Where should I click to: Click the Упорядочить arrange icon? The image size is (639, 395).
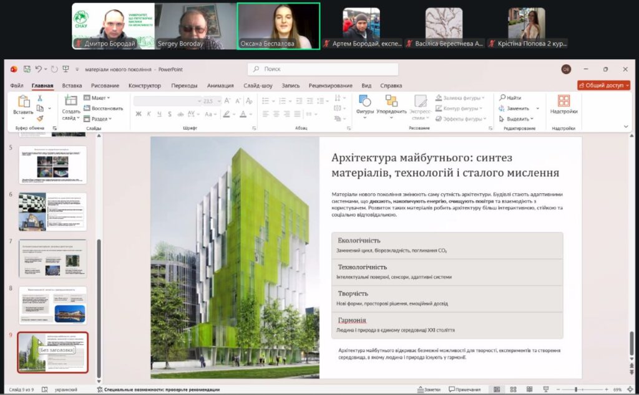point(391,103)
